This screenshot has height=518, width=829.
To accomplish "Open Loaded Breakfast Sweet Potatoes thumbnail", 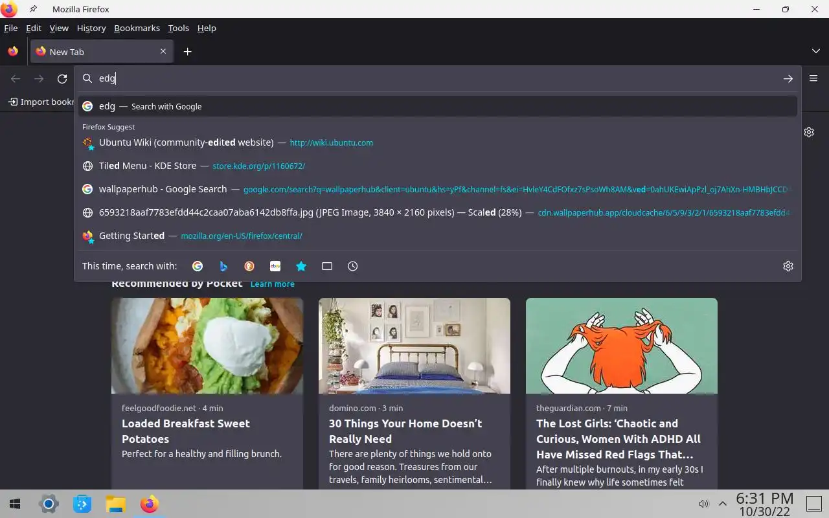I will (207, 346).
